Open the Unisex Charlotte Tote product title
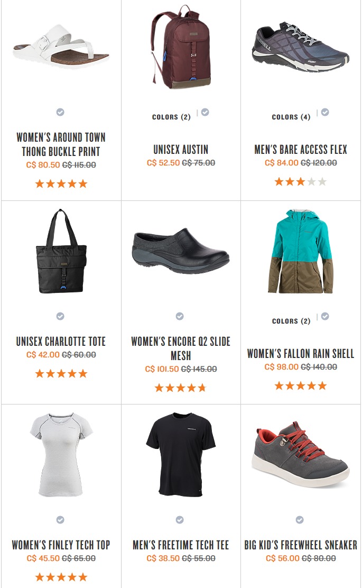Image resolution: width=362 pixels, height=588 pixels. [61, 341]
